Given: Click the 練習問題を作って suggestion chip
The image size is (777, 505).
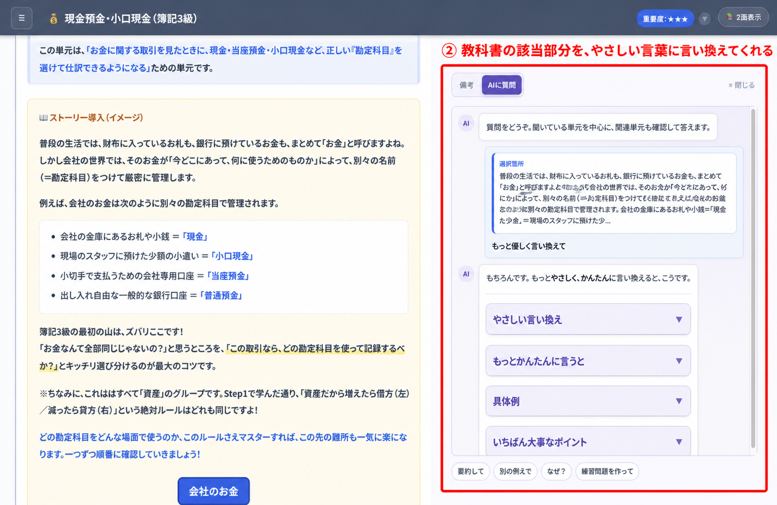Looking at the screenshot, I should click(x=607, y=471).
